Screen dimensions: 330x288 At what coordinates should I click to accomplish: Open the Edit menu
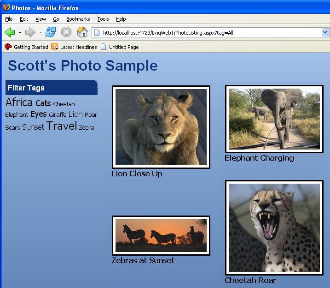pyautogui.click(x=24, y=19)
